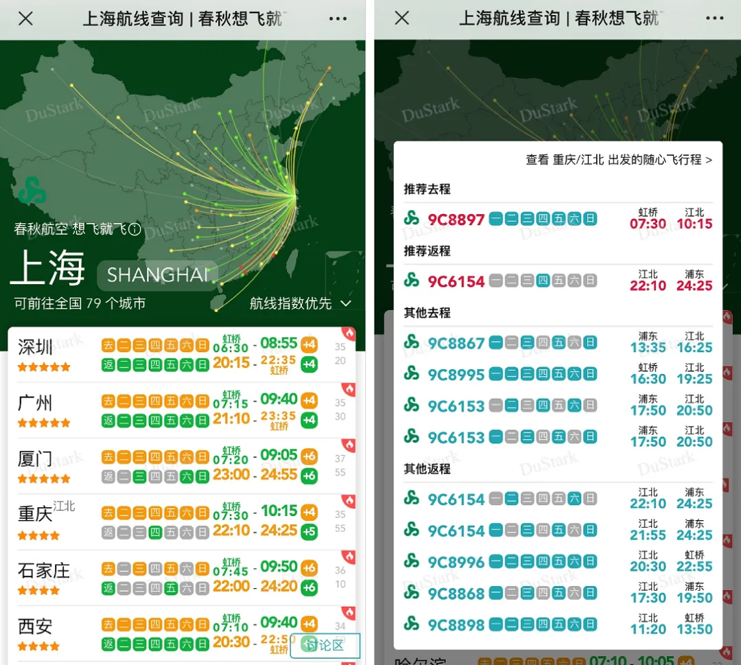Tap the 23:00 return time in 厦门 row

(231, 474)
